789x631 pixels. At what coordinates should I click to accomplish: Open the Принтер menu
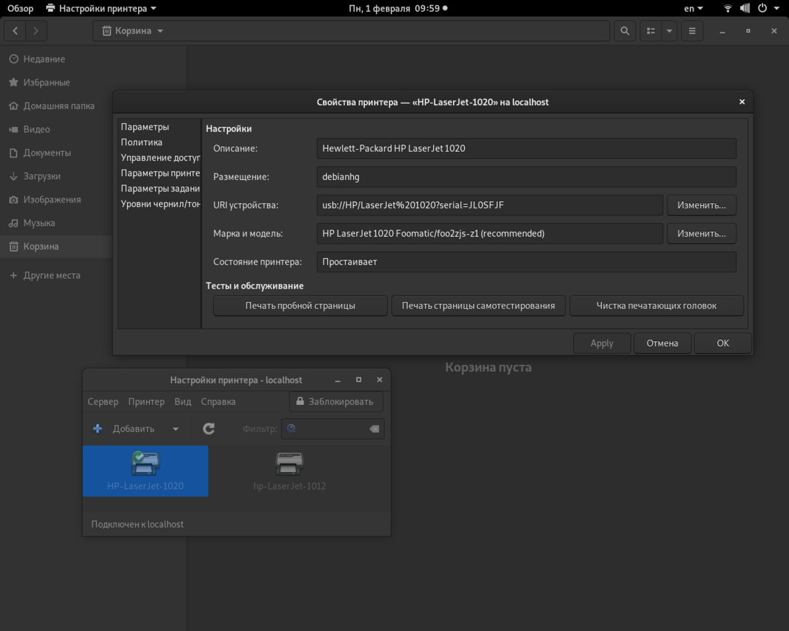(147, 402)
